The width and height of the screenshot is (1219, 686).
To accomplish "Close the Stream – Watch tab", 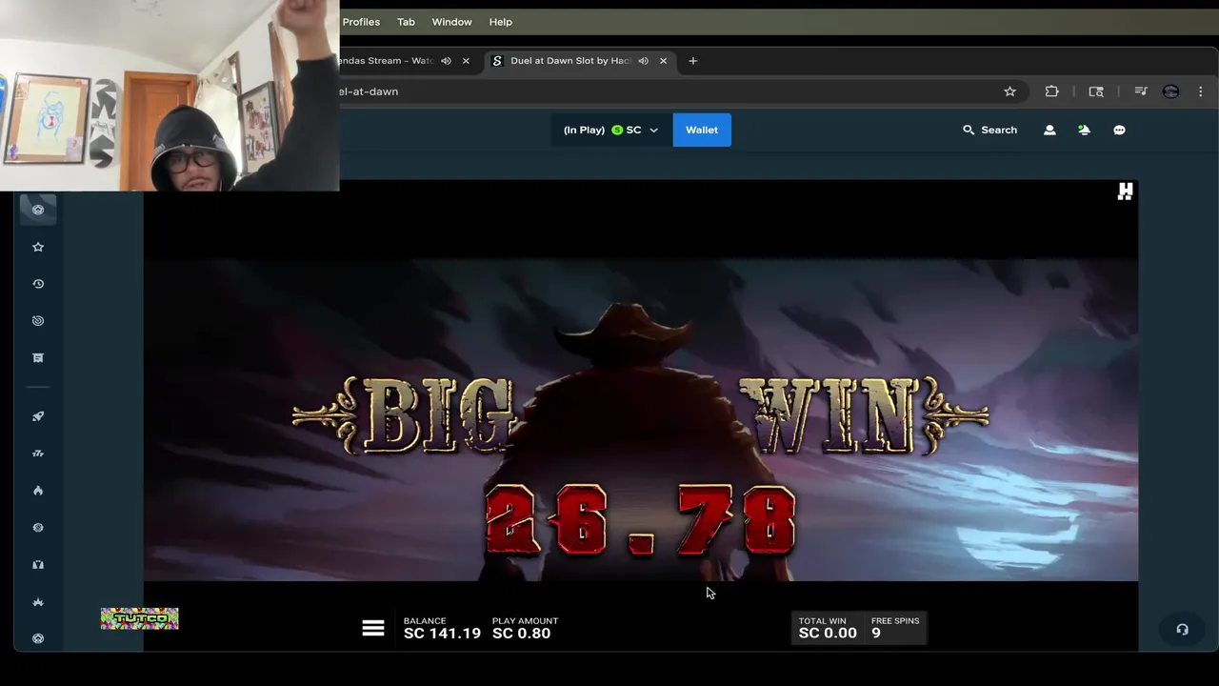I will [466, 61].
